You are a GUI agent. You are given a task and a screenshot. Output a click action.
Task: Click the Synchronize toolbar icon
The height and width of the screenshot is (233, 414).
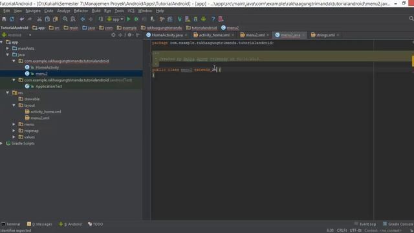(12, 19)
